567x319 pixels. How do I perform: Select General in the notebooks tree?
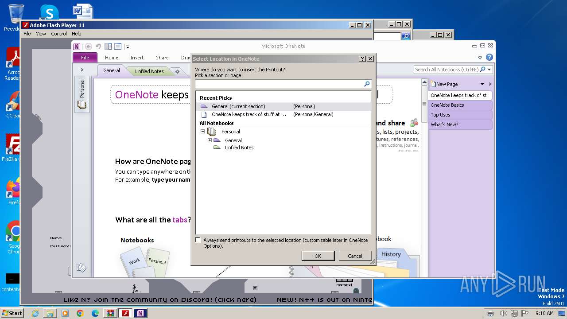233,140
